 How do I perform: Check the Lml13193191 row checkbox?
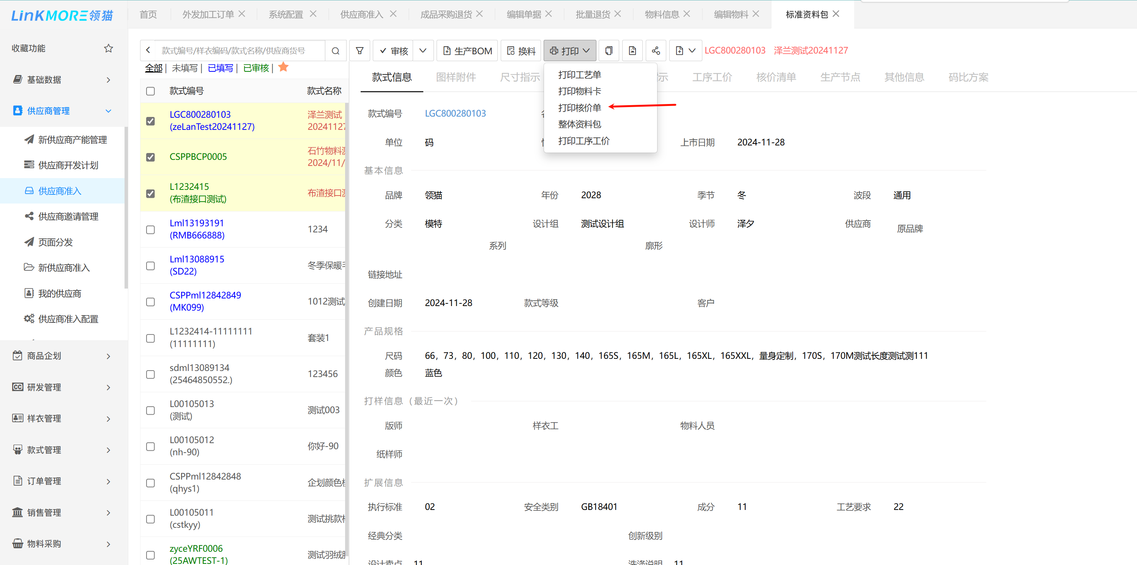[150, 229]
